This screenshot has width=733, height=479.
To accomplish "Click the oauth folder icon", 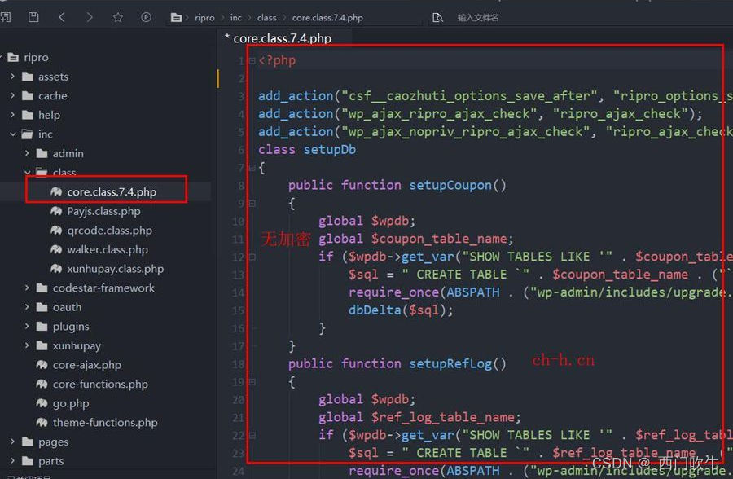I will (42, 307).
